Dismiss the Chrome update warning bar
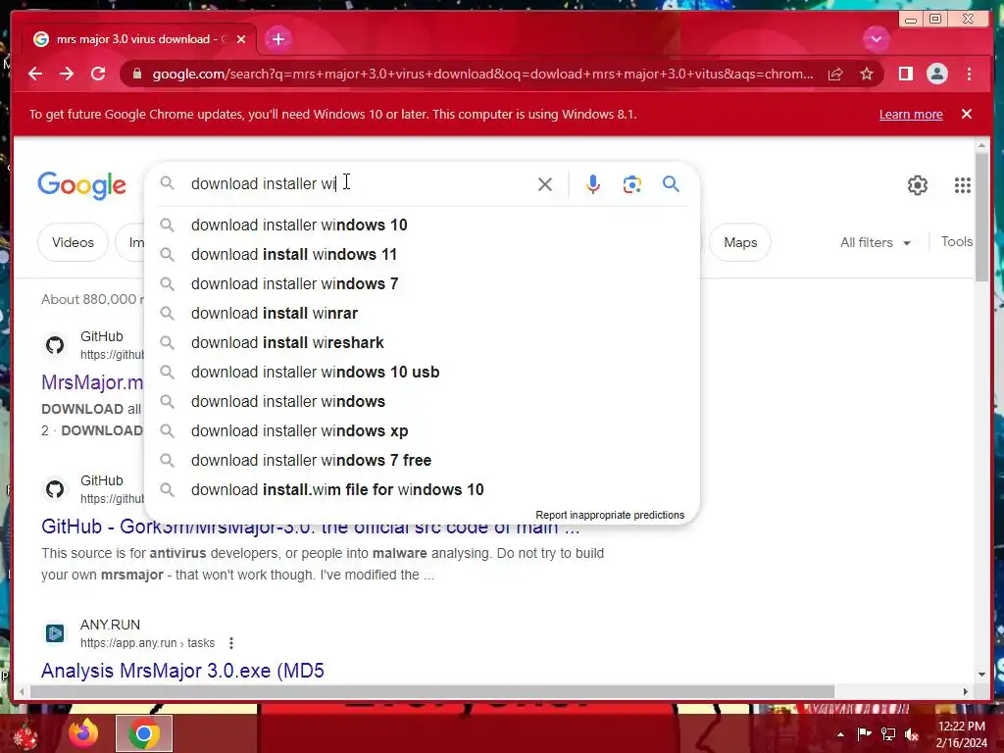Image resolution: width=1004 pixels, height=753 pixels. 966,114
